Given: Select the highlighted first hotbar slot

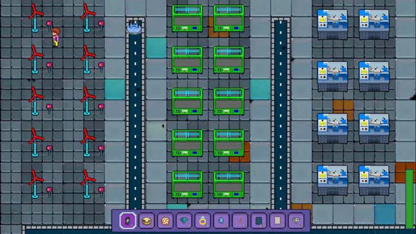Looking at the screenshot, I should pyautogui.click(x=128, y=220).
